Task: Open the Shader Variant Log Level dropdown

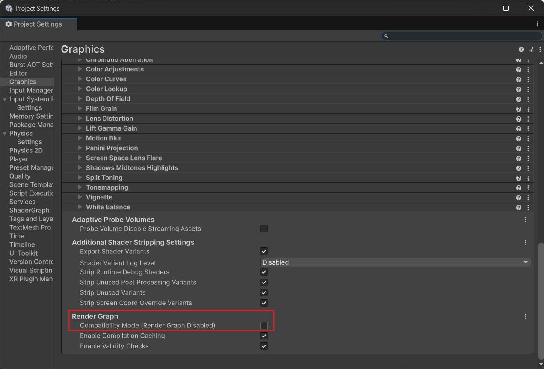Action: coord(395,262)
